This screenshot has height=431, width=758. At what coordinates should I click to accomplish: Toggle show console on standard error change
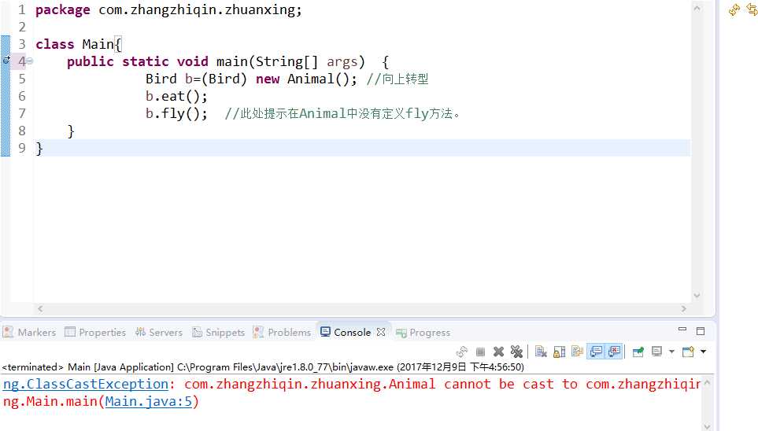coord(614,352)
